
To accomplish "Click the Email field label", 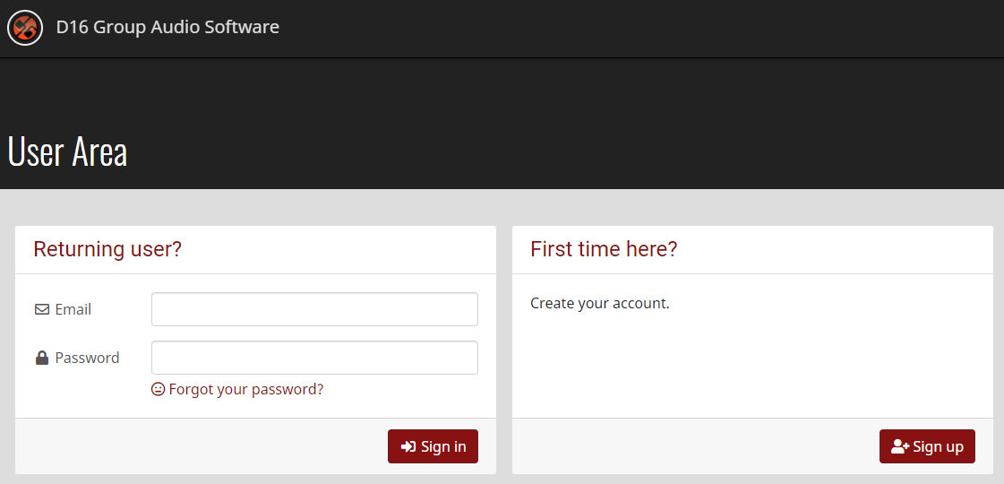I will click(x=73, y=309).
